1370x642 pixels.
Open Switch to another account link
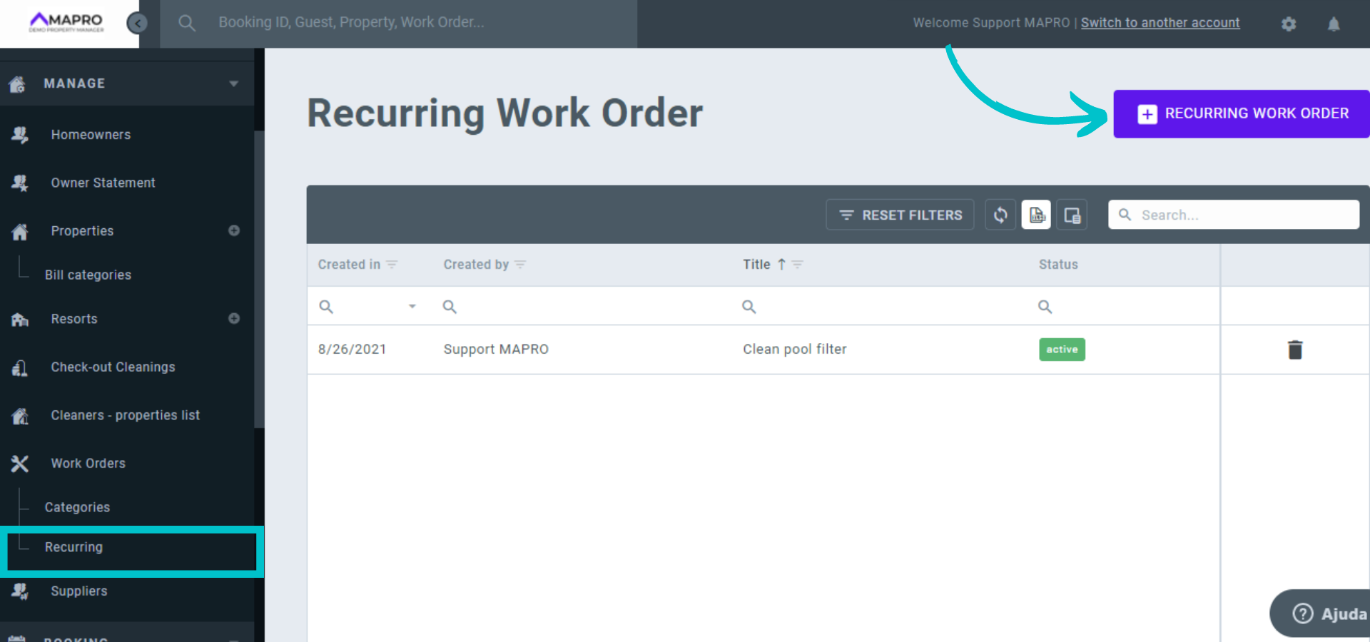coord(1160,22)
